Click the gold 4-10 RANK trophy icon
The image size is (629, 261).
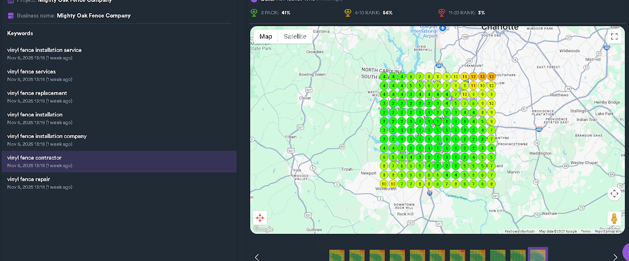(347, 12)
